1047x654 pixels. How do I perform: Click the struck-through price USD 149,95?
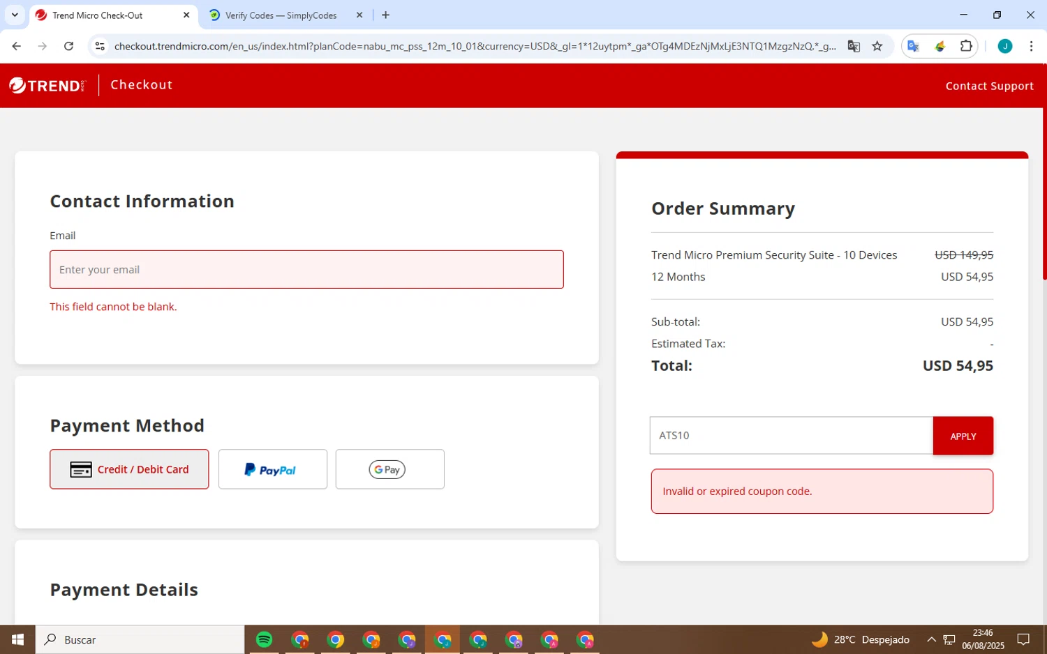coord(964,255)
